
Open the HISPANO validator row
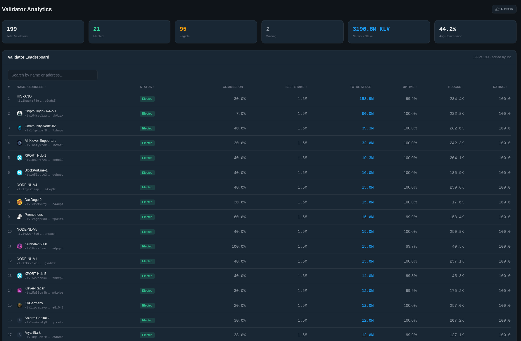259,99
